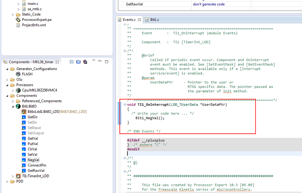Click the SetOutput method icon
This screenshot has width=302, height=193.
(x=24, y=133)
